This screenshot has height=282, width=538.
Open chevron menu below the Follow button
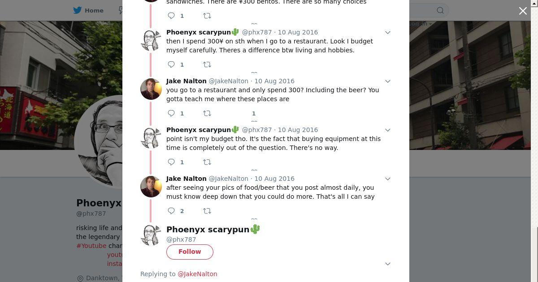(388, 264)
